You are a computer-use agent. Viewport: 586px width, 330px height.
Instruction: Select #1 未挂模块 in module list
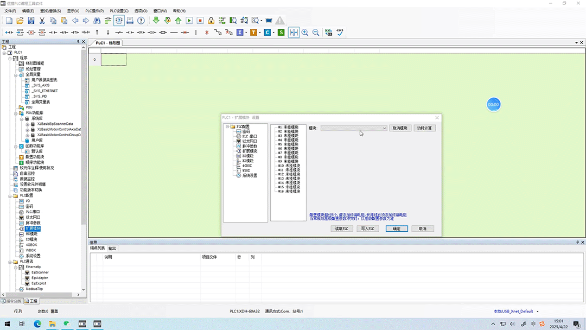(288, 128)
